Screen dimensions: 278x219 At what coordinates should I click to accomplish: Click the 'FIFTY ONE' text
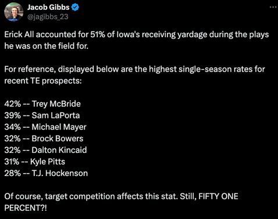tap(219, 196)
